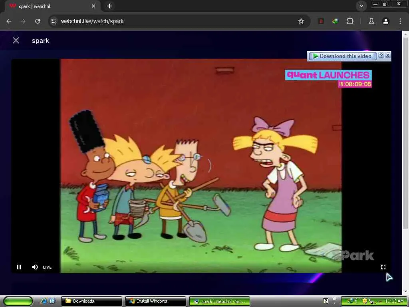Close the spark | webchnl tab
Viewport: 409px width, 307px height.
(93, 6)
